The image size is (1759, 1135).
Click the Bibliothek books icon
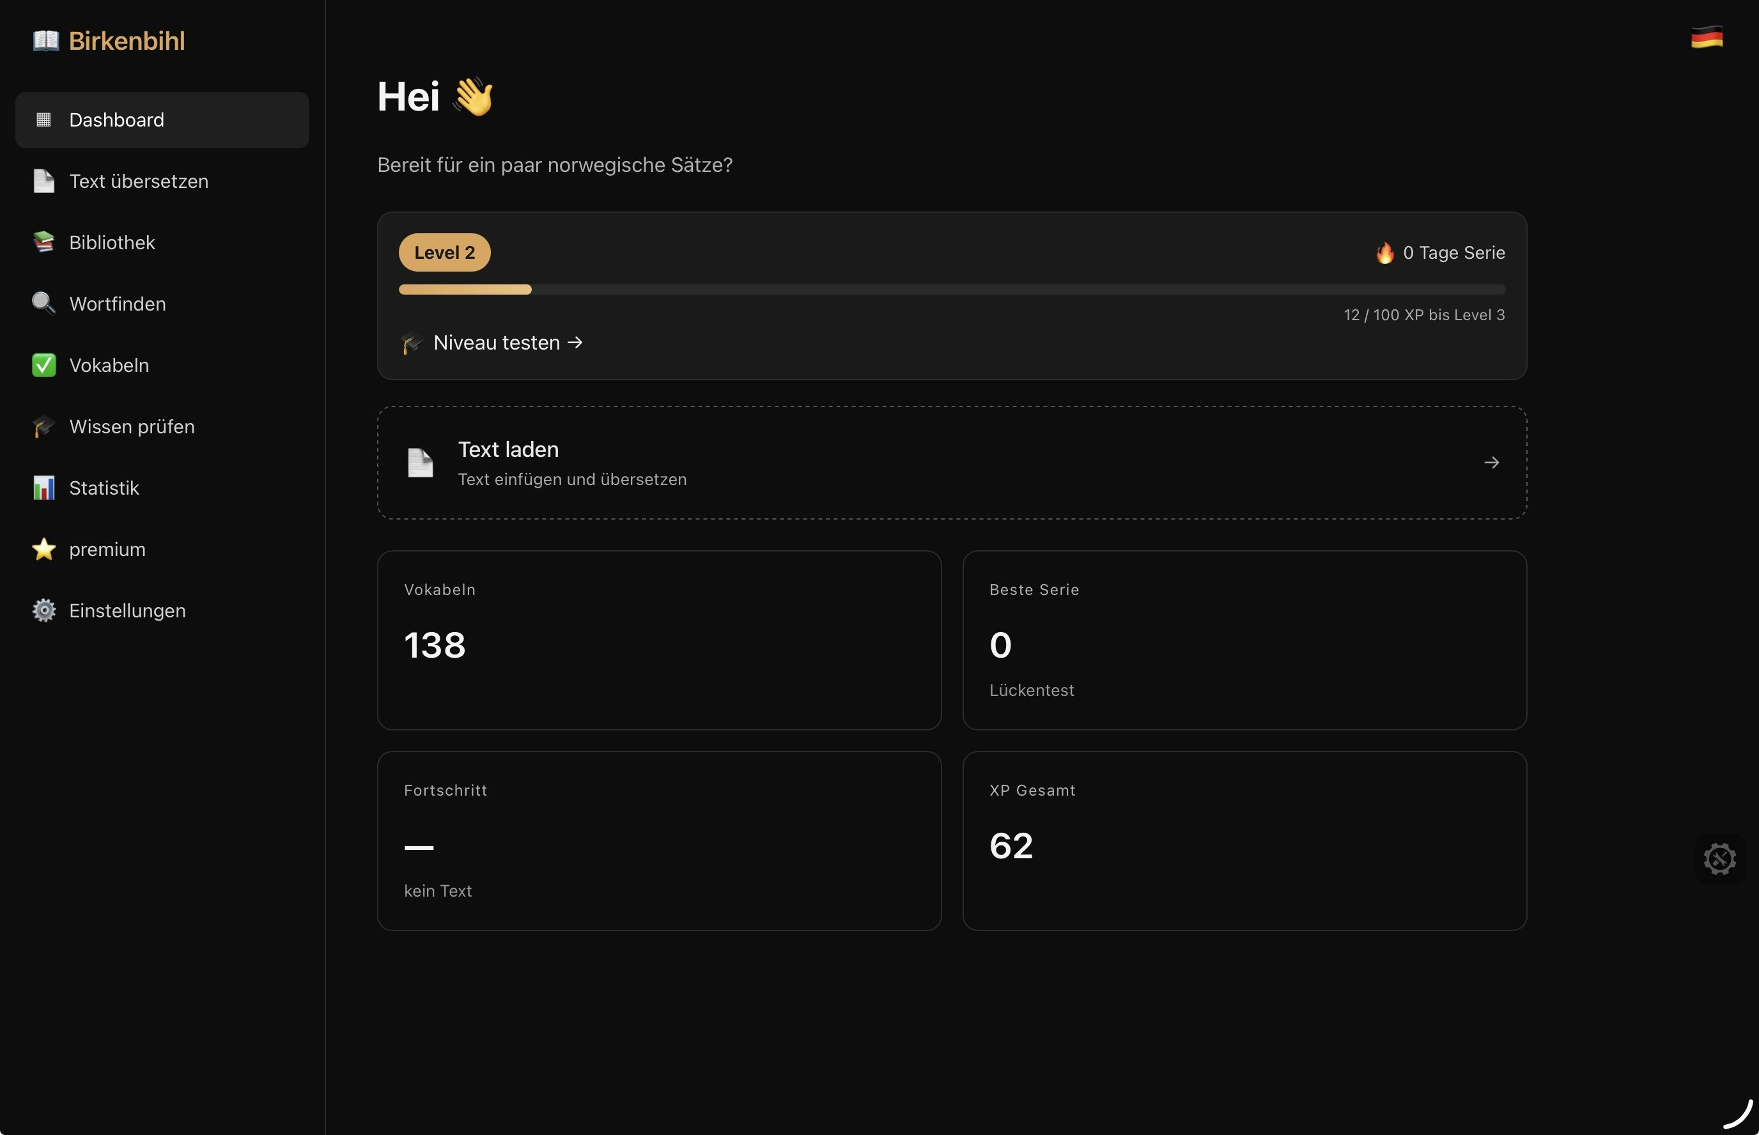[x=43, y=242]
